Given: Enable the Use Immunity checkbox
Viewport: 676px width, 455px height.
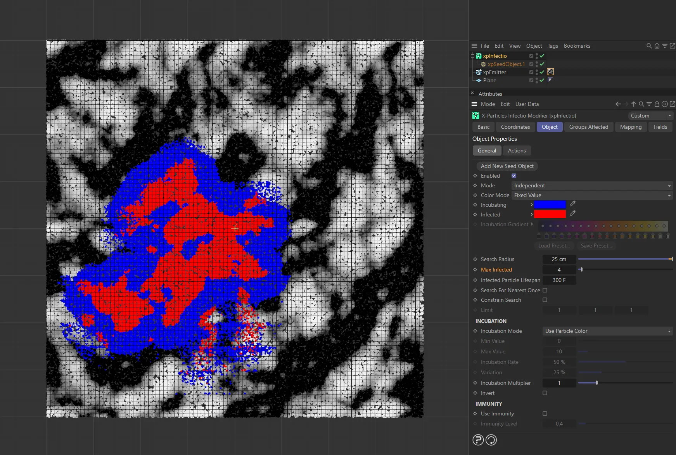Looking at the screenshot, I should coord(545,413).
